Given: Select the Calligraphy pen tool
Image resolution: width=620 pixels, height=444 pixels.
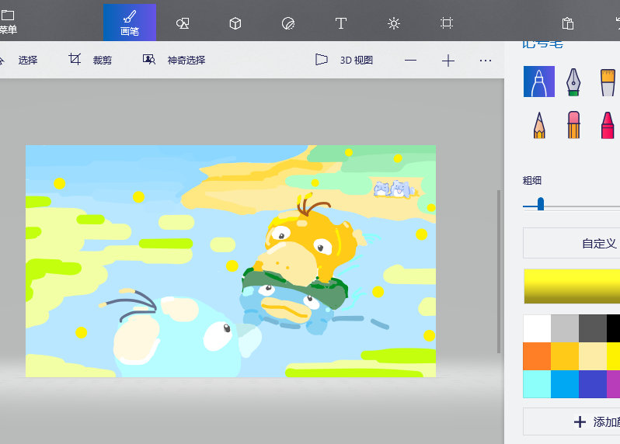Looking at the screenshot, I should coord(573,82).
